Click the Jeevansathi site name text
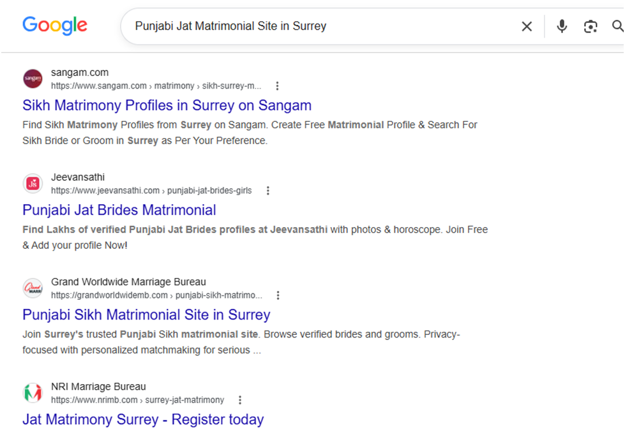This screenshot has height=430, width=625. click(78, 177)
